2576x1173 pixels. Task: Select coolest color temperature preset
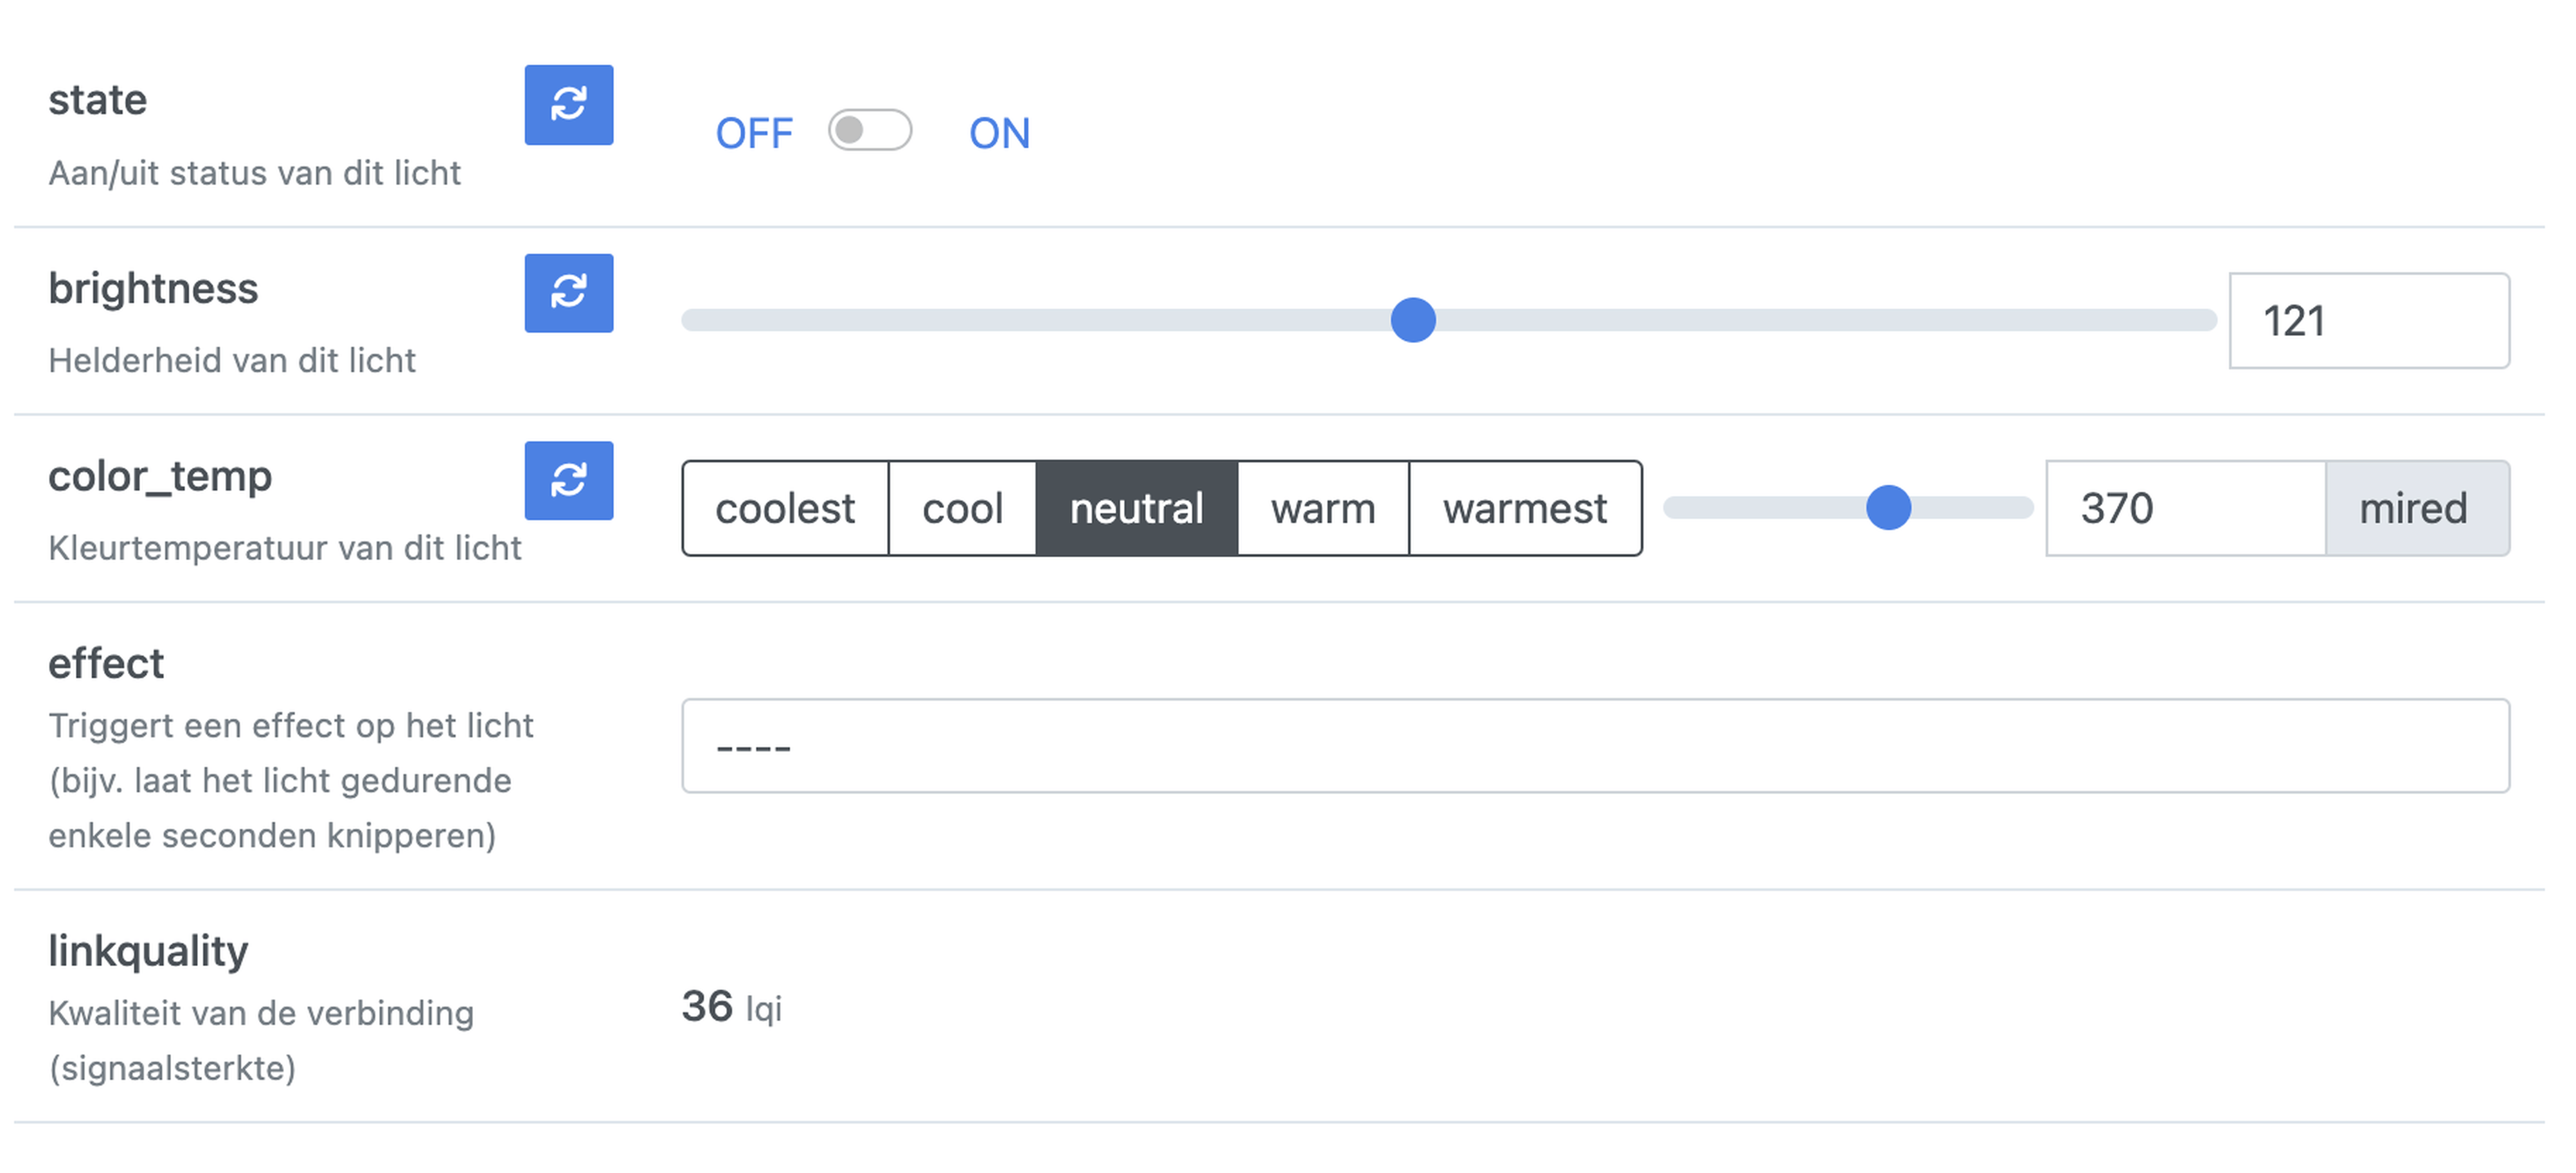tap(785, 509)
